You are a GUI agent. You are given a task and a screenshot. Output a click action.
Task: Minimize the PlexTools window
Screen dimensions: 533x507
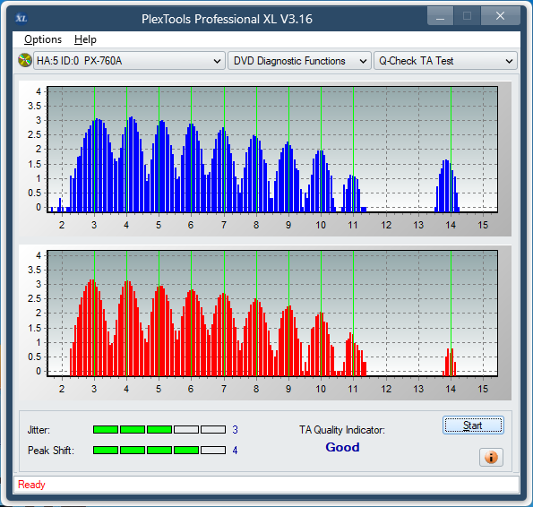(440, 16)
